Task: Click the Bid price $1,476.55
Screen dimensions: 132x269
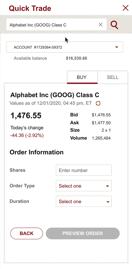Action: (x=101, y=115)
